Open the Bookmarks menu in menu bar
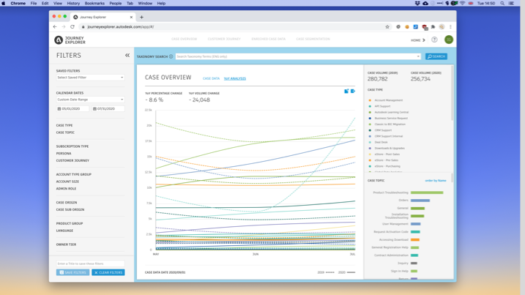The width and height of the screenshot is (525, 295). tap(94, 4)
